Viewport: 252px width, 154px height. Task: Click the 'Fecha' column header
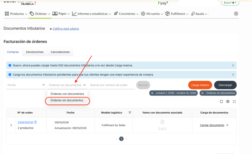coord(70,113)
